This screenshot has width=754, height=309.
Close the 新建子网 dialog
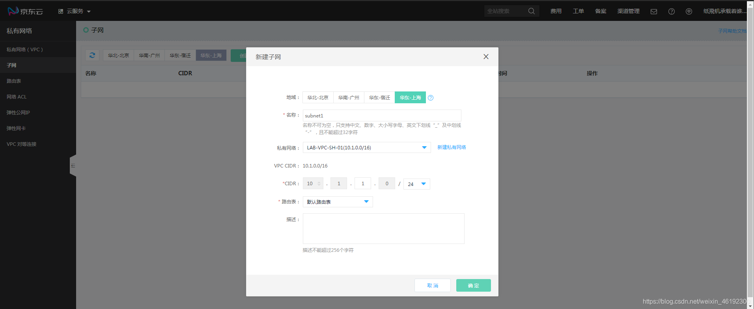coord(486,57)
